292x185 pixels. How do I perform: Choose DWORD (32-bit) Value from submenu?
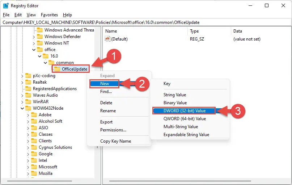[x=184, y=111]
